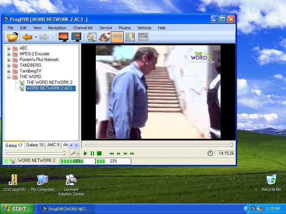Screen dimensions: 286x214
Task: Skip to previous with the skip-back button
Action: click(112, 154)
